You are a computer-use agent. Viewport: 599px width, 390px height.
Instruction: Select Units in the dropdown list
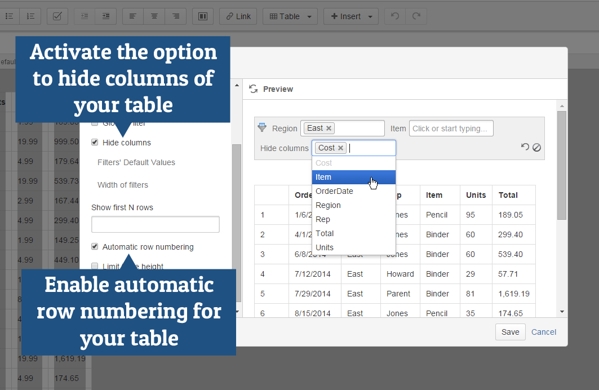[354, 247]
